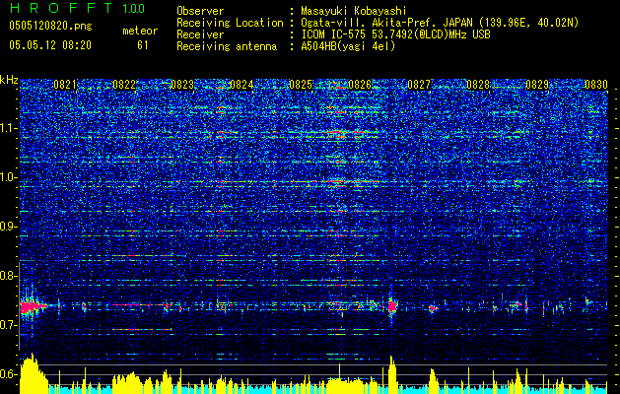Click the 0824 time marker
The width and height of the screenshot is (620, 394).
coord(241,85)
